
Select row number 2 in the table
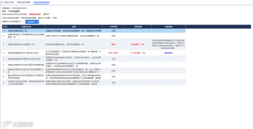point(4,36)
